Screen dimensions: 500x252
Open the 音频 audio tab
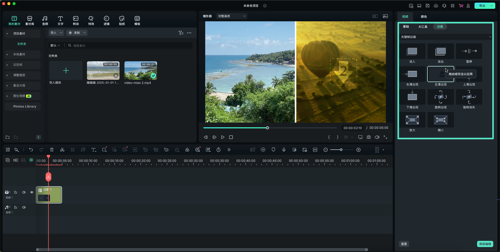[x=45, y=21]
